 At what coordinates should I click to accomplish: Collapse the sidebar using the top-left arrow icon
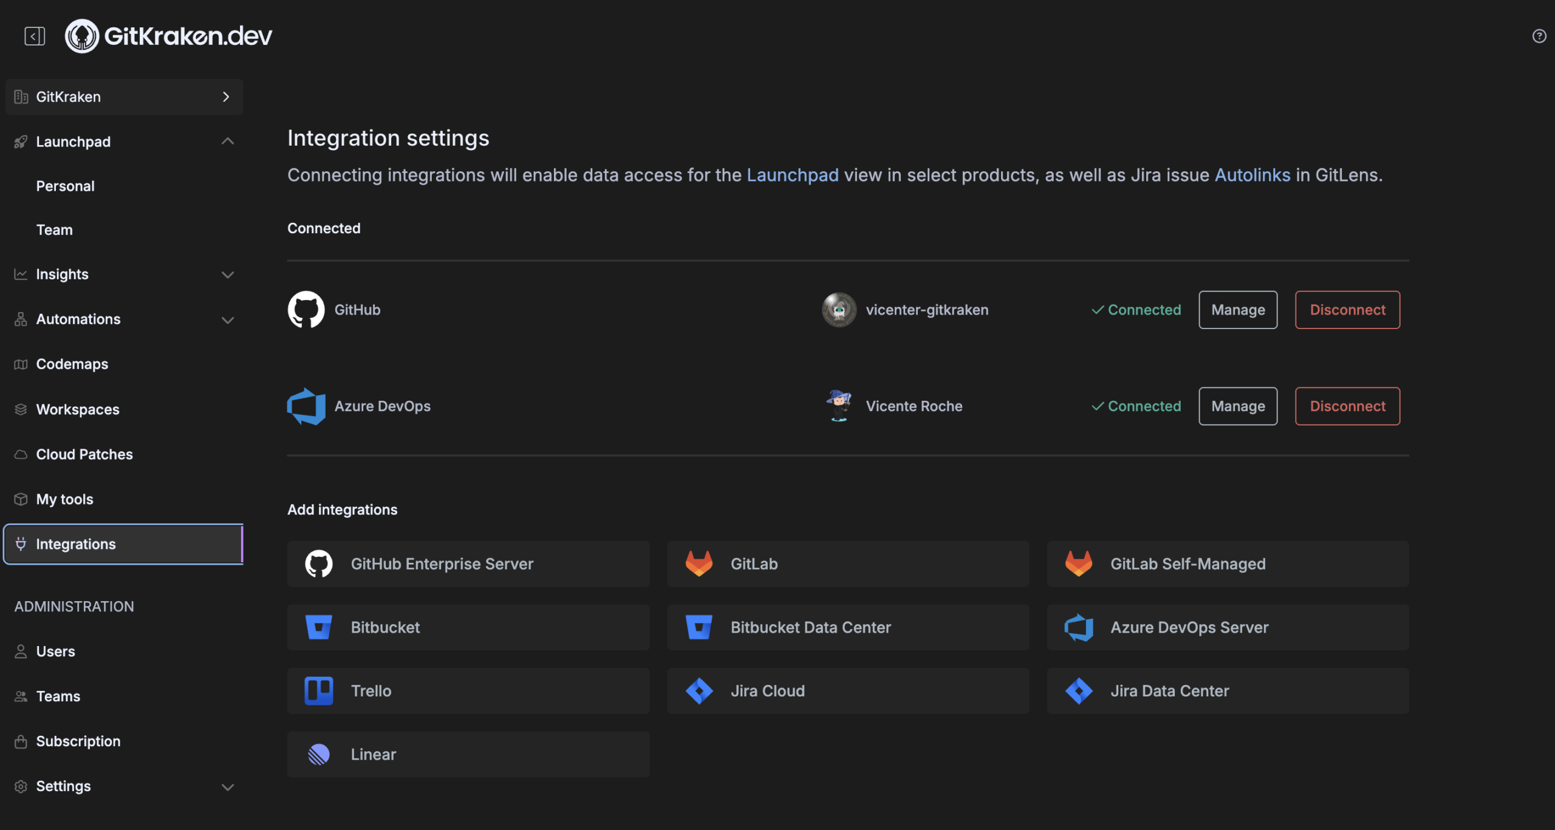tap(34, 36)
